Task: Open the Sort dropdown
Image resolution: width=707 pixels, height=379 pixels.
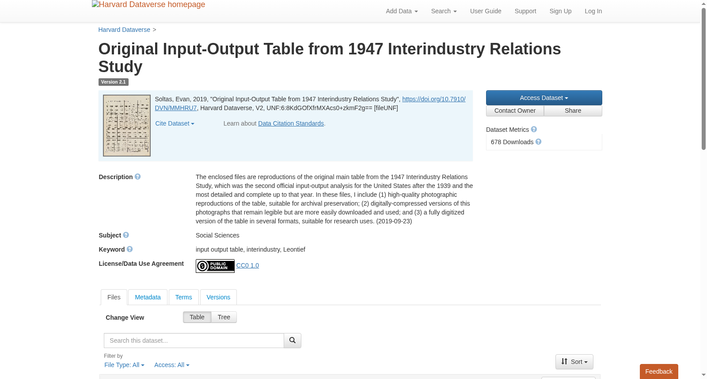Action: click(x=574, y=362)
